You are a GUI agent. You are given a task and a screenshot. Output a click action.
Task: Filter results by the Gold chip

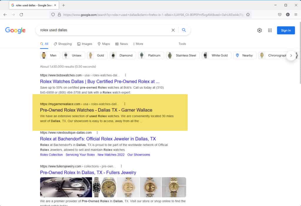click(x=97, y=55)
